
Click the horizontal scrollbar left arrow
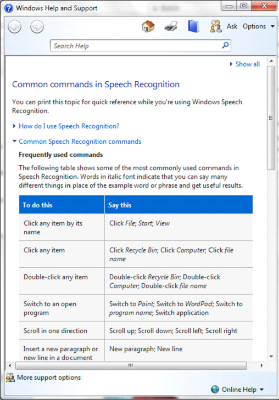click(10, 365)
